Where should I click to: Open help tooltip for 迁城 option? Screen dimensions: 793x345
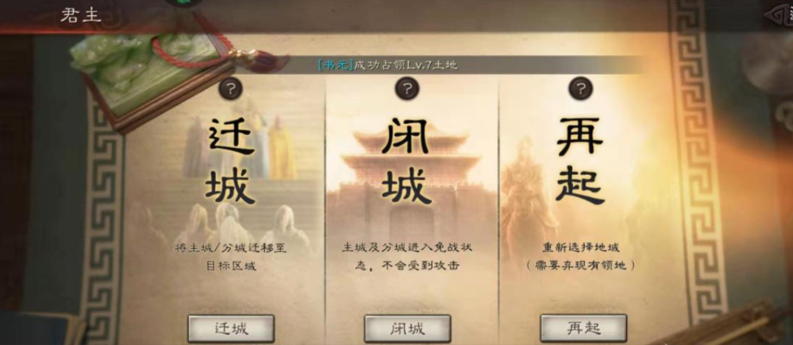click(x=230, y=90)
